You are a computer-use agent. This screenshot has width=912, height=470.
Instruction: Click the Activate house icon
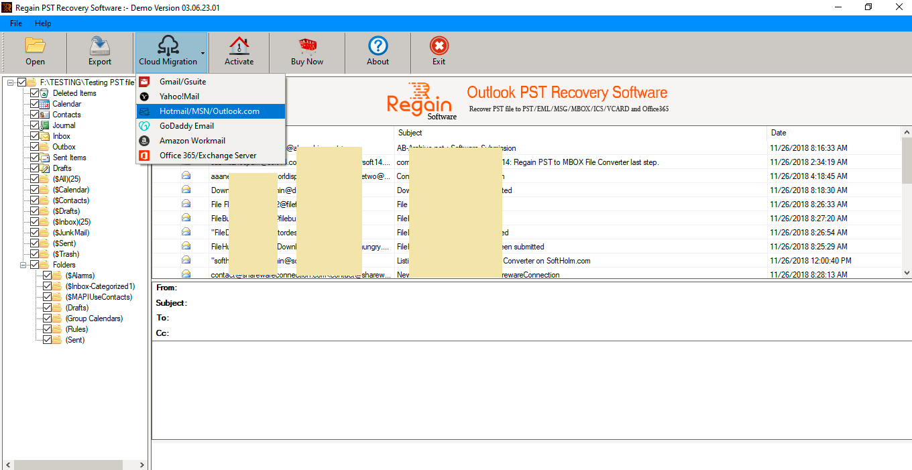[239, 46]
